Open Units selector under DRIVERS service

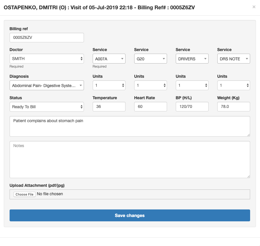pos(192,85)
